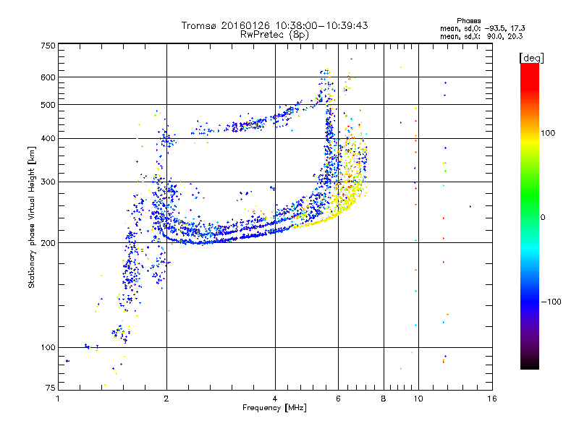Click the colorbar label '0'
The width and height of the screenshot is (579, 434).
[x=543, y=218]
